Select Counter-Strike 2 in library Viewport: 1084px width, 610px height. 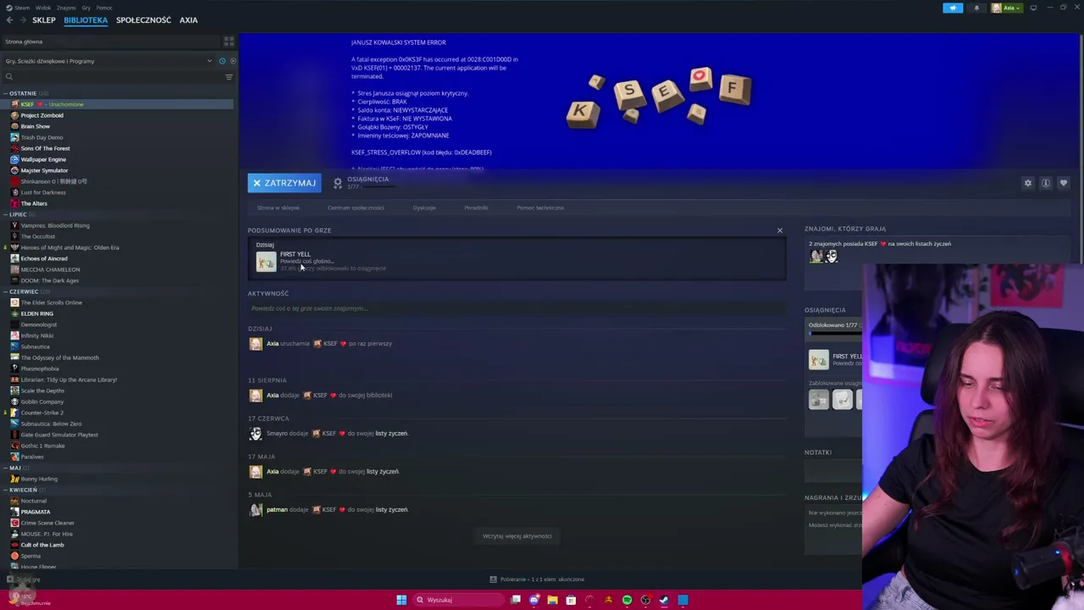[41, 413]
